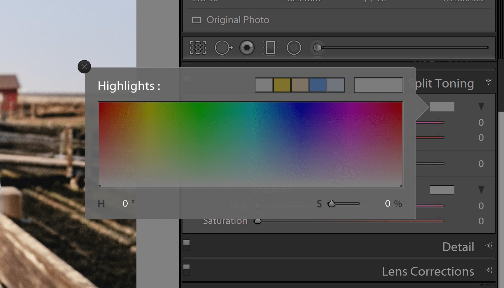Select the Crop Overlay tool
The width and height of the screenshot is (504, 288).
pyautogui.click(x=197, y=48)
